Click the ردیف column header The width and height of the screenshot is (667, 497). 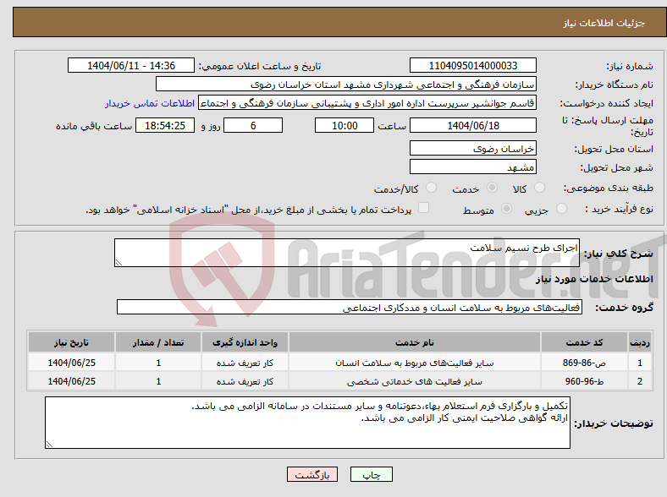639,342
